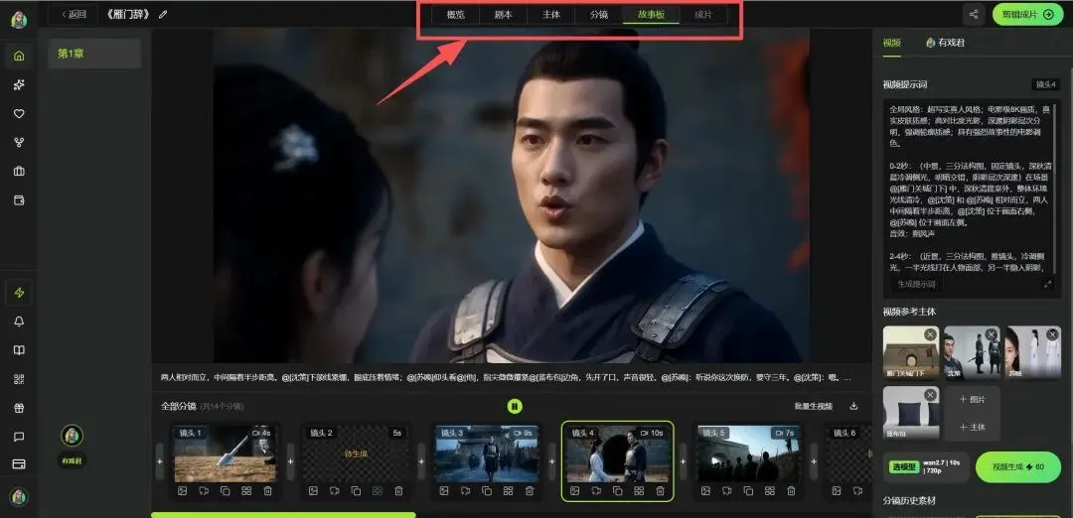The width and height of the screenshot is (1073, 518).
Task: Open notifications bell in sidebar
Action: click(19, 322)
